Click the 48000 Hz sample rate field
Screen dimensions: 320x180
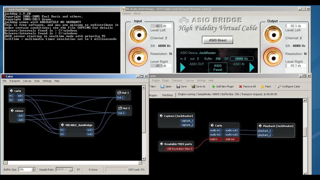242,59
